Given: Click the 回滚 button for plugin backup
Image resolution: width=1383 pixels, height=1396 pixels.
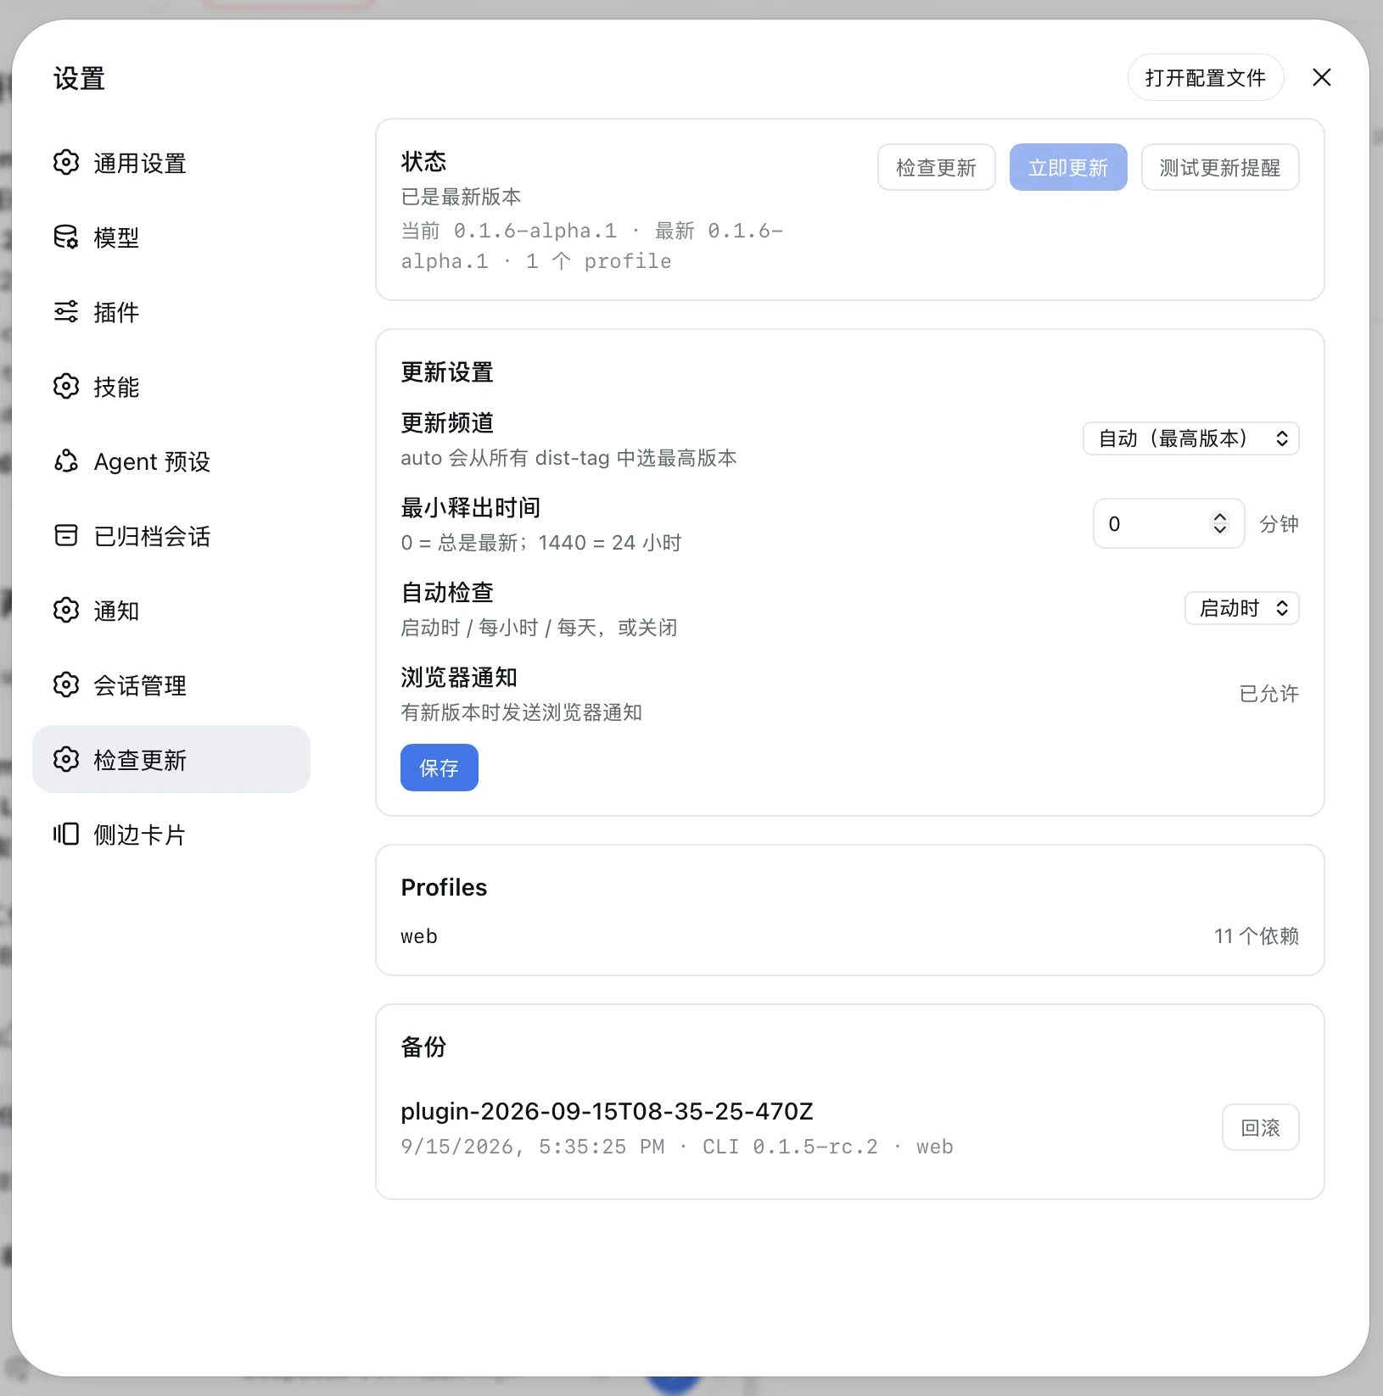Looking at the screenshot, I should 1260,1127.
